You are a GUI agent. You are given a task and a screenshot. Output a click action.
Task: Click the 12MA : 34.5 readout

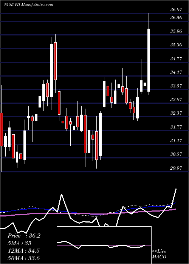23,251
